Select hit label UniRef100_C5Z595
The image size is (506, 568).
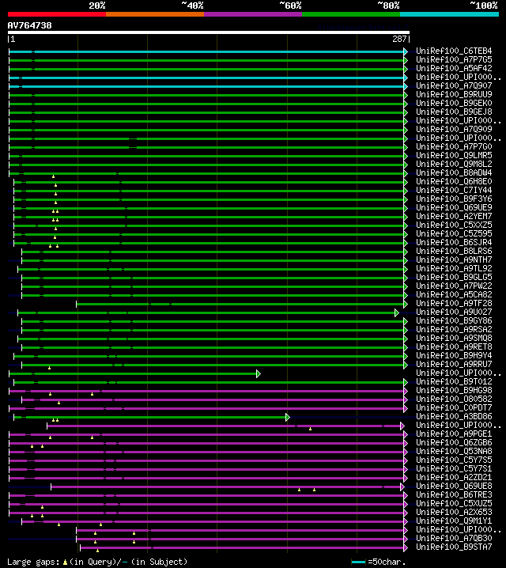click(x=454, y=233)
